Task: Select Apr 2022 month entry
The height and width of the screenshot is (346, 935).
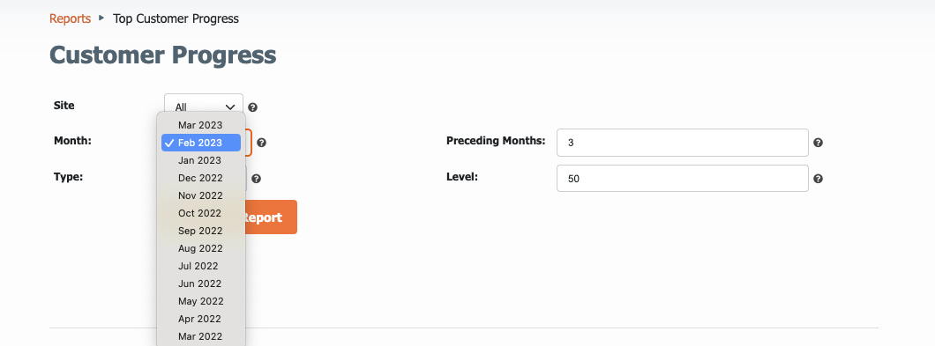Action: coord(201,319)
